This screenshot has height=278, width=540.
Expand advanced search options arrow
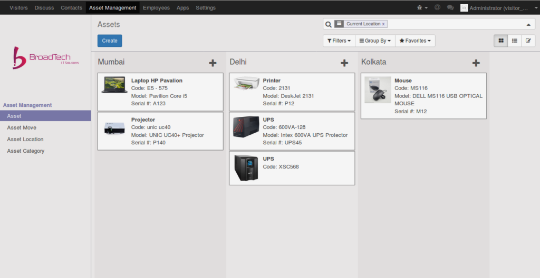528,24
